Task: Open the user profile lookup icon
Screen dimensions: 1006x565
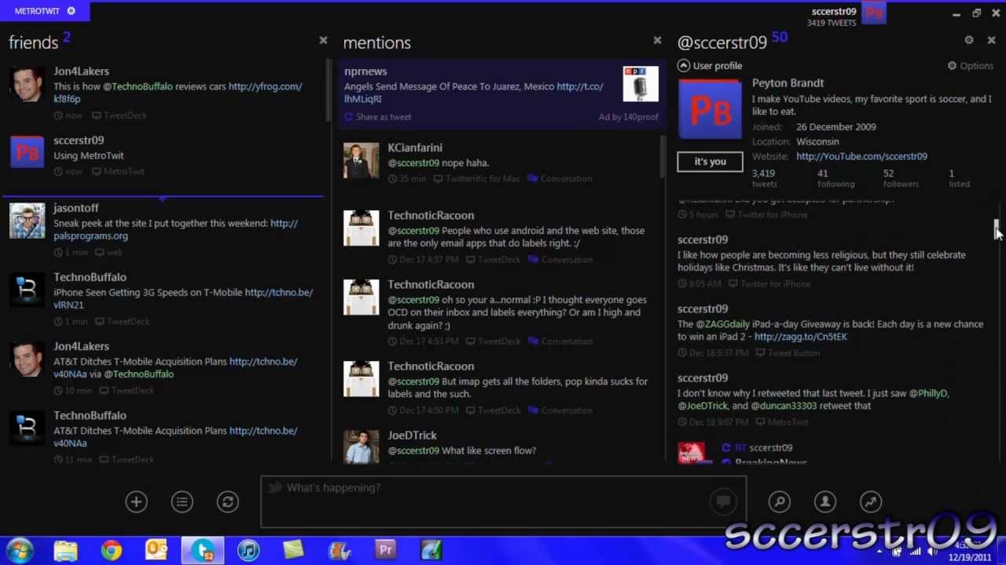Action: coord(824,501)
